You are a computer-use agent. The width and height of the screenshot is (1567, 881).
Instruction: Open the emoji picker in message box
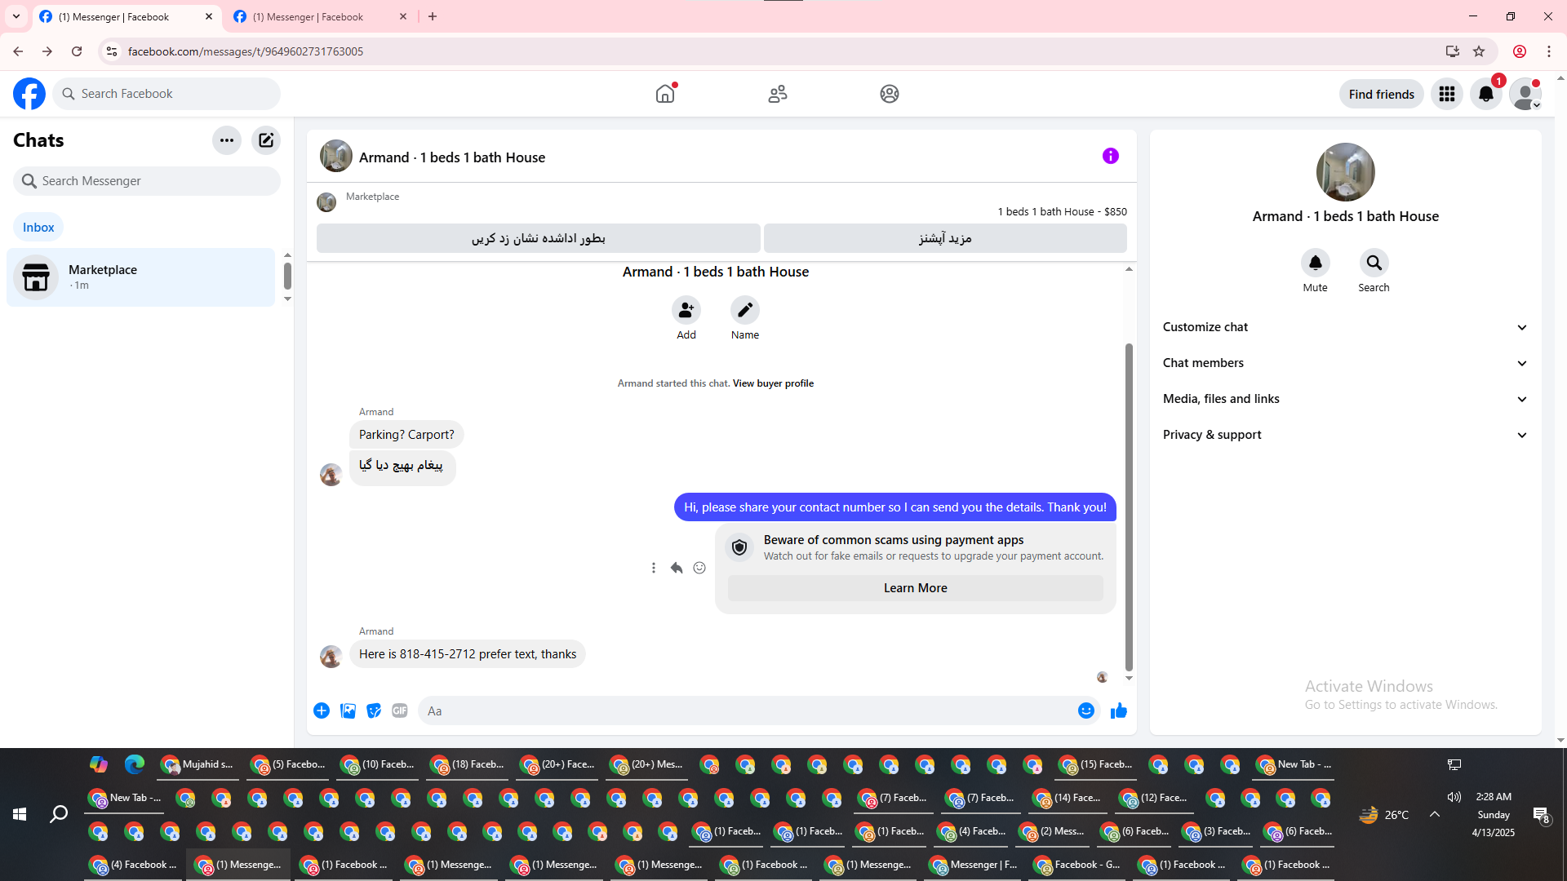1086,711
